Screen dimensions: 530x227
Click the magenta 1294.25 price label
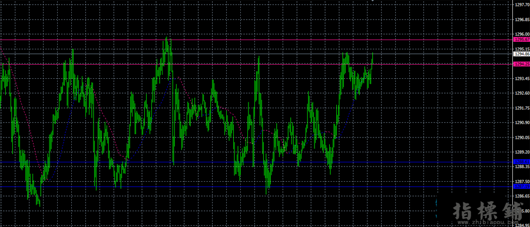(522, 64)
